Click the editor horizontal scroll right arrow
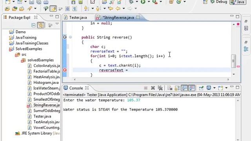The width and height of the screenshot is (251, 141). [x=228, y=80]
